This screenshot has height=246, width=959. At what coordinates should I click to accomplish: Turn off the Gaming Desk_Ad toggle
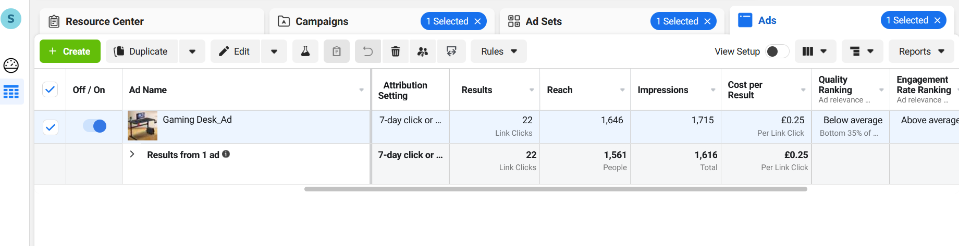(94, 126)
